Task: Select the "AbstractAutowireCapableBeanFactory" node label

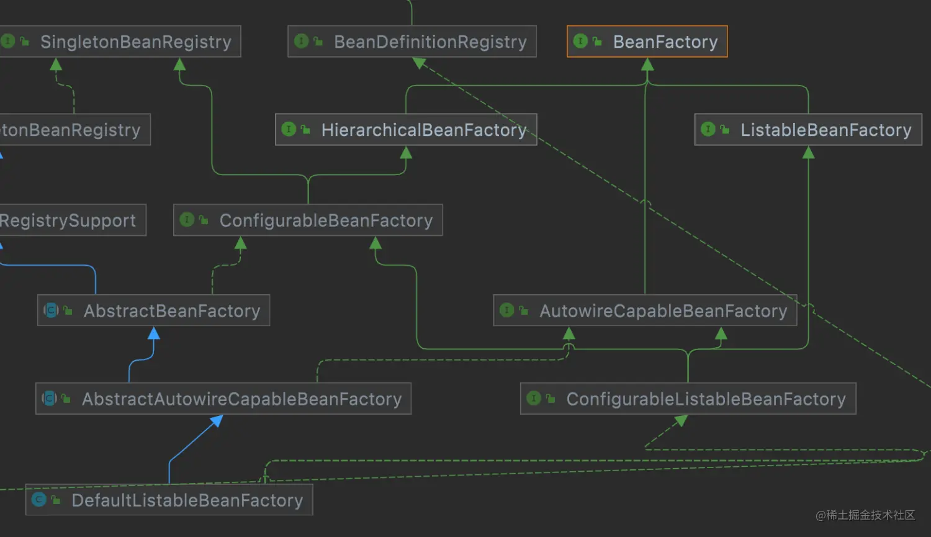Action: pyautogui.click(x=242, y=399)
